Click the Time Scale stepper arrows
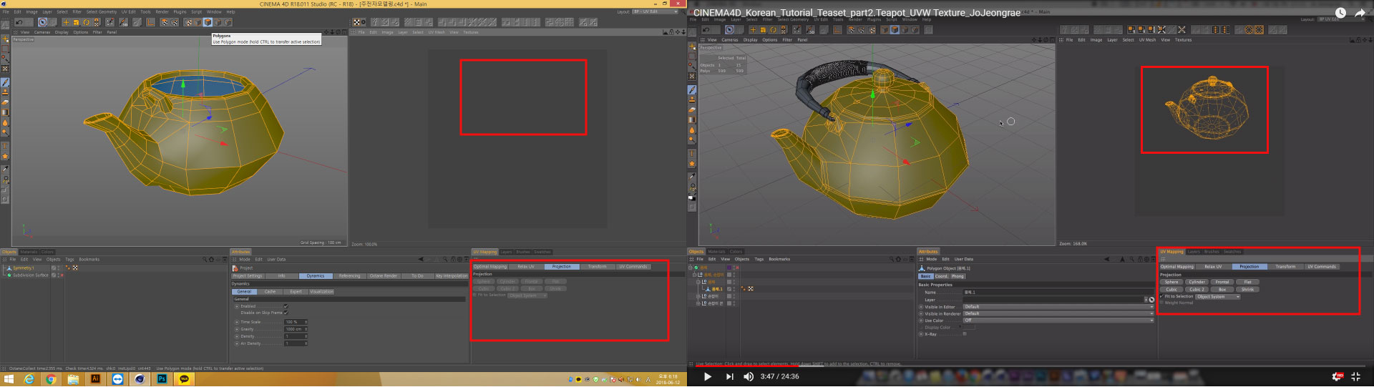 tap(306, 322)
